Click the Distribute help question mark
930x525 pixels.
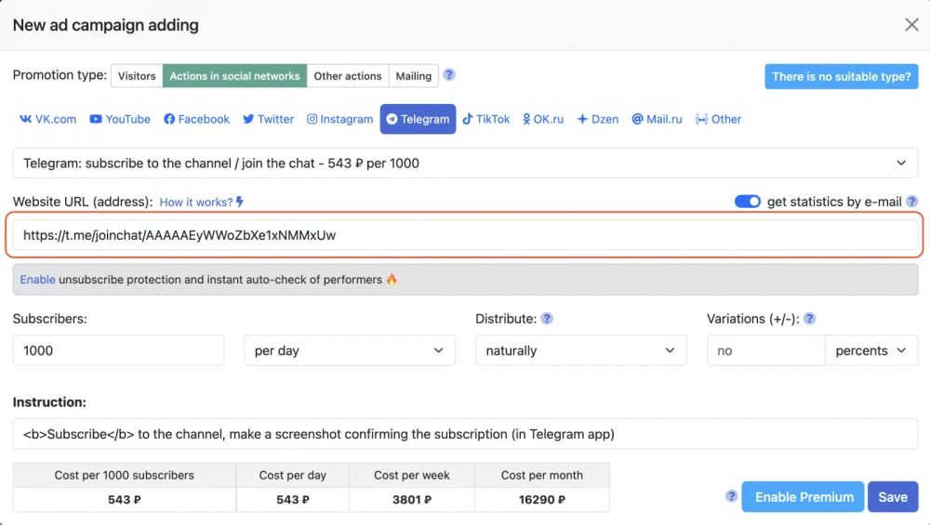point(547,319)
